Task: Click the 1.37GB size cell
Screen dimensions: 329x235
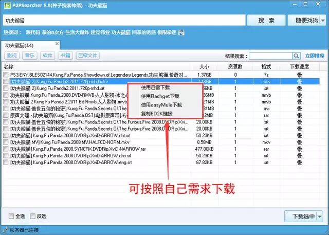Action: click(205, 75)
